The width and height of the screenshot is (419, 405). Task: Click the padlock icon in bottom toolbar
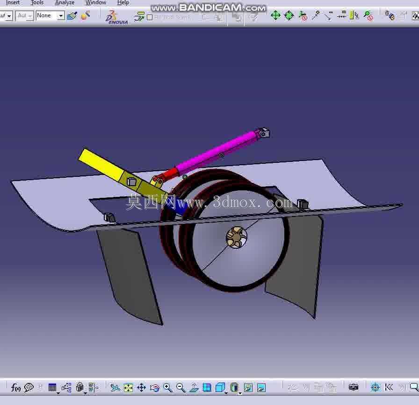point(79,387)
